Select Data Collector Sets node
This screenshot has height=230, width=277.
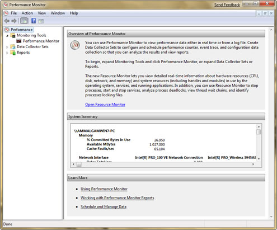pyautogui.click(x=32, y=46)
